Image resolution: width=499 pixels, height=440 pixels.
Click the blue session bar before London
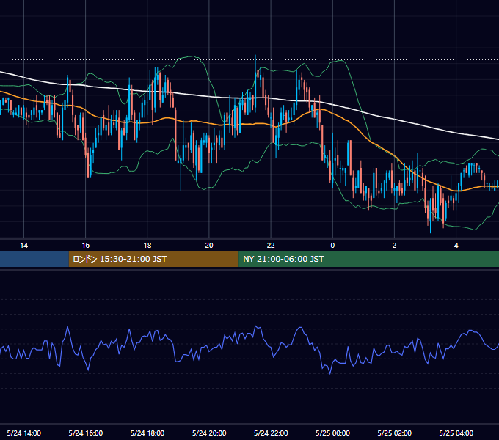pyautogui.click(x=34, y=259)
